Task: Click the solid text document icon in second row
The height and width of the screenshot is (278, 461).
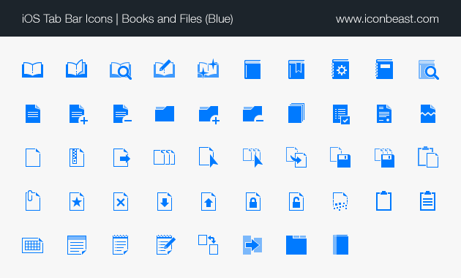Action: tap(33, 113)
